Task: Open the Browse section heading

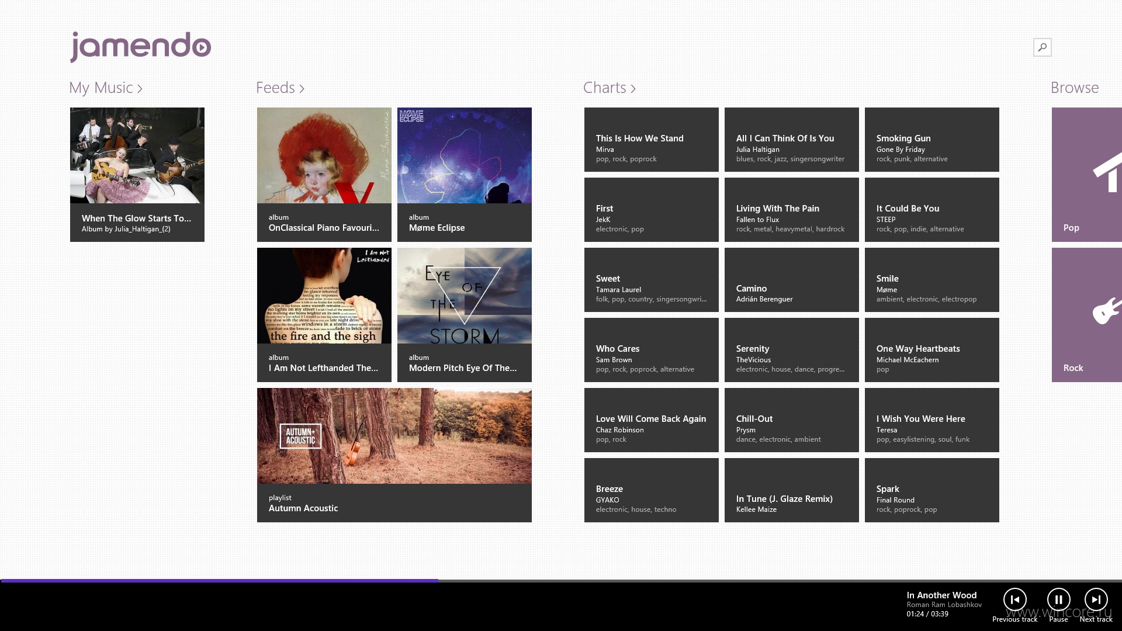Action: (1075, 88)
